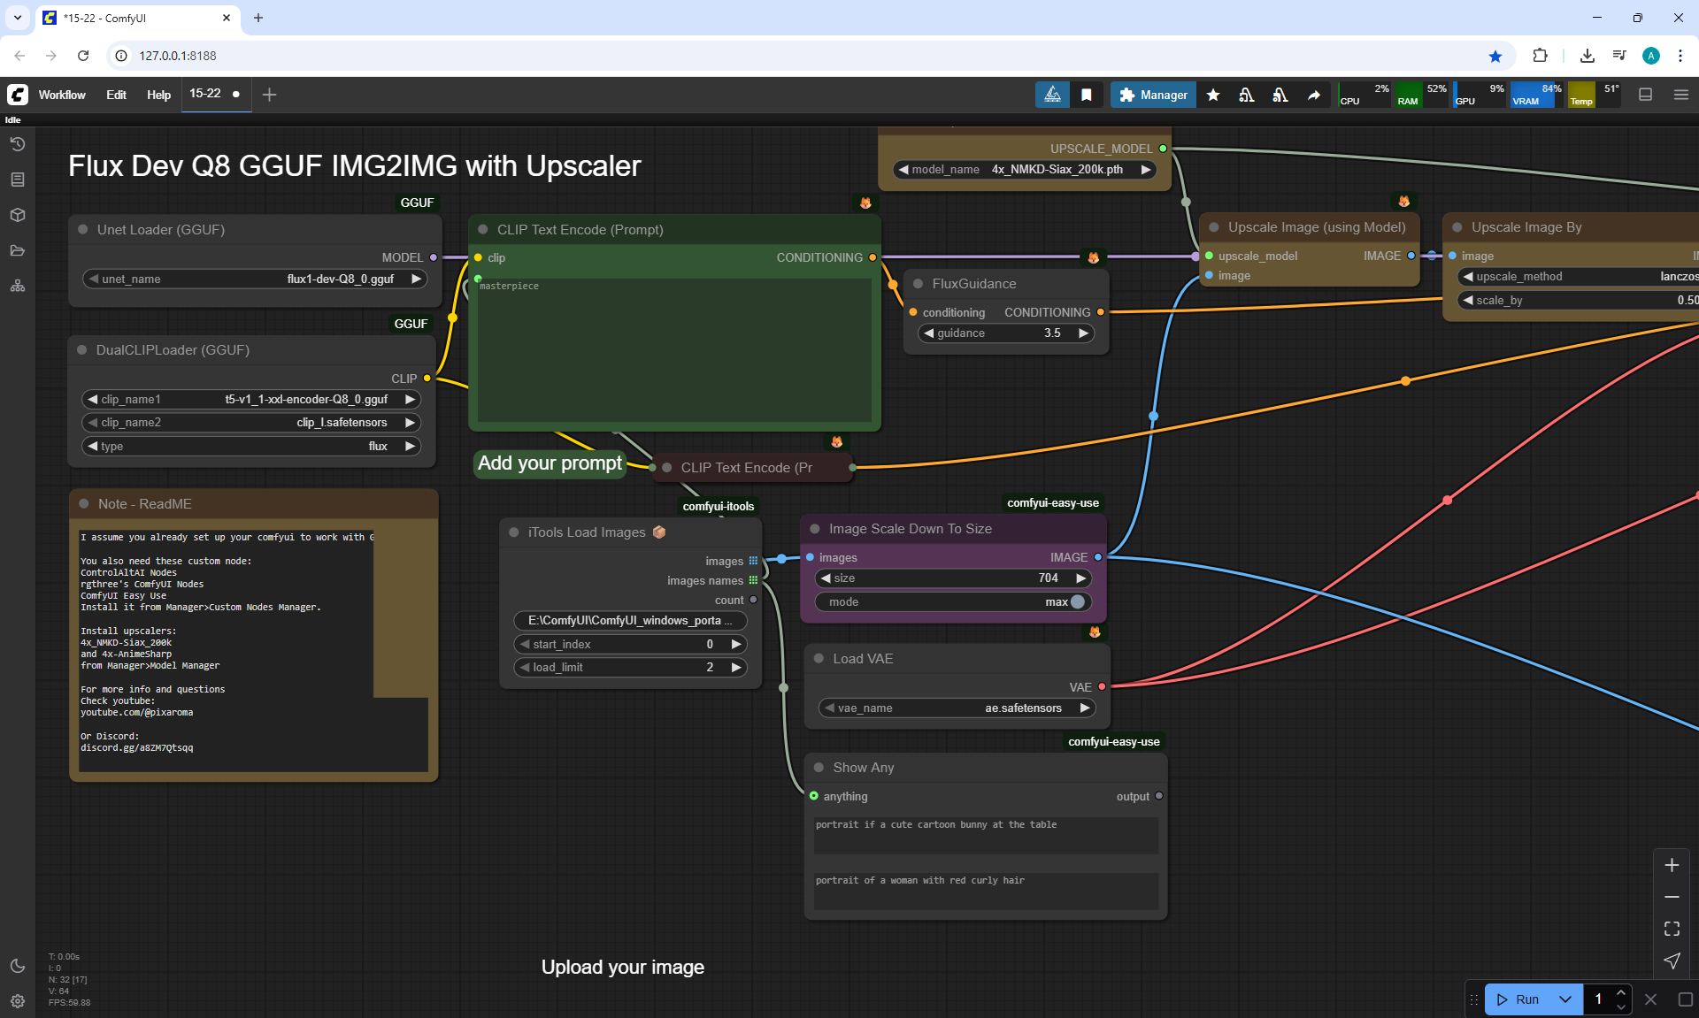This screenshot has height=1018, width=1699.
Task: Toggle collapse dot on Load VAE node
Action: (x=819, y=659)
